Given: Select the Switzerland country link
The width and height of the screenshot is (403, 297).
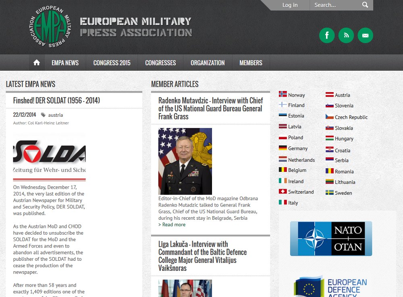Looking at the screenshot, I should pyautogui.click(x=301, y=192).
